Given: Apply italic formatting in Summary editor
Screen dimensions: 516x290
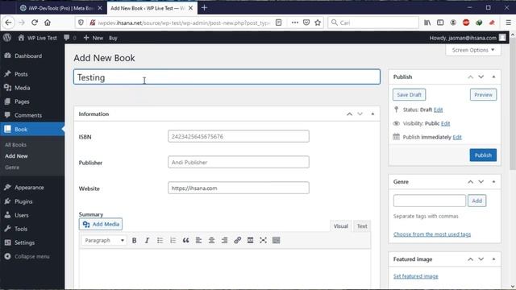Looking at the screenshot, I should (147, 240).
